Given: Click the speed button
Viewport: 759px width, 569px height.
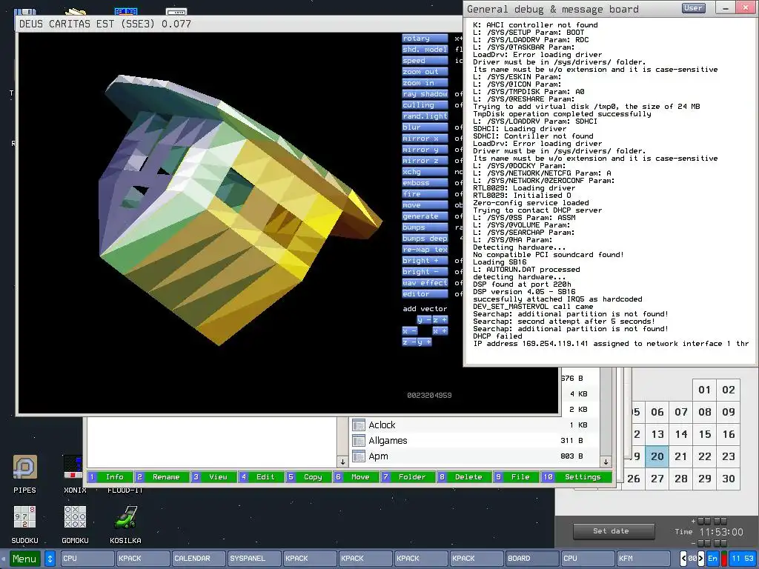Looking at the screenshot, I should (425, 61).
